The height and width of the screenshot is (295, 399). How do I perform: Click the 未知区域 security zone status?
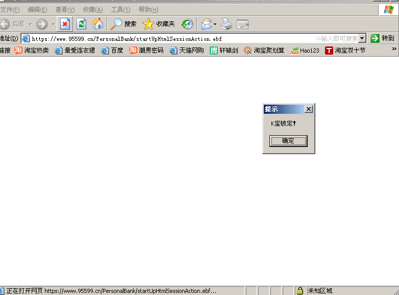pyautogui.click(x=320, y=291)
